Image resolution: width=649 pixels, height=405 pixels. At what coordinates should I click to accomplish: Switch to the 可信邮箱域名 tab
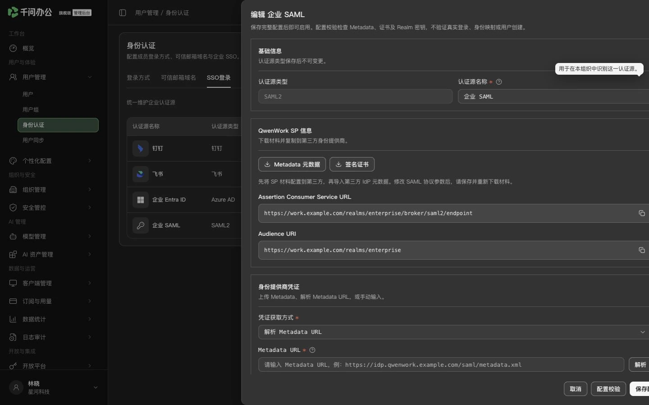pos(178,78)
